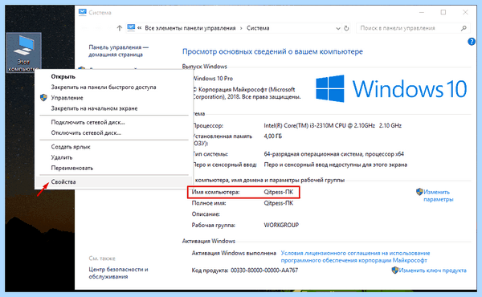This screenshot has height=297, width=482.
Task: Click 'Изменить параметры' link
Action: coord(438,196)
